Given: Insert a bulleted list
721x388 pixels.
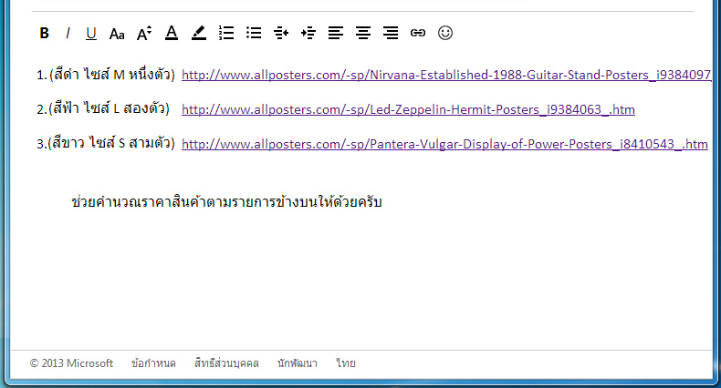Looking at the screenshot, I should point(255,34).
